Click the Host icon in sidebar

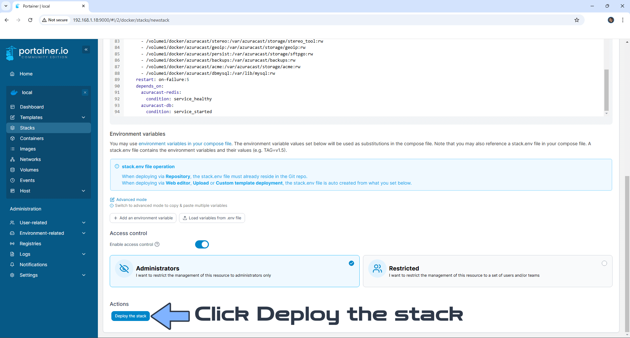pyautogui.click(x=12, y=191)
